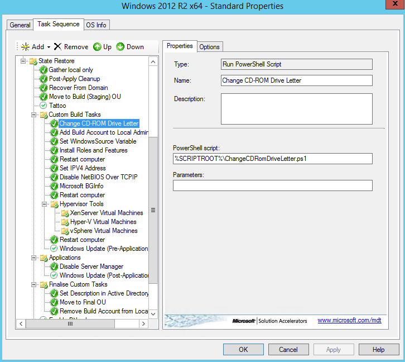Click the Hyper-V Virtual Machines folder icon

[x=65, y=222]
